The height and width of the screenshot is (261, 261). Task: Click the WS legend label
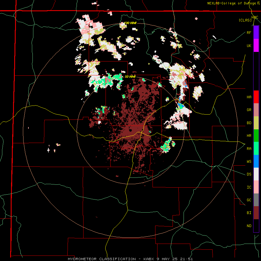(x=249, y=162)
